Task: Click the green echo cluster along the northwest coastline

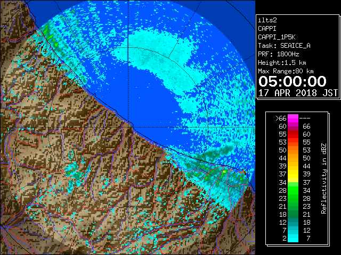Action: [x=51, y=37]
